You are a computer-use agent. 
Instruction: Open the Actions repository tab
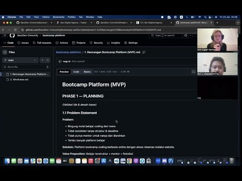coord(62,43)
